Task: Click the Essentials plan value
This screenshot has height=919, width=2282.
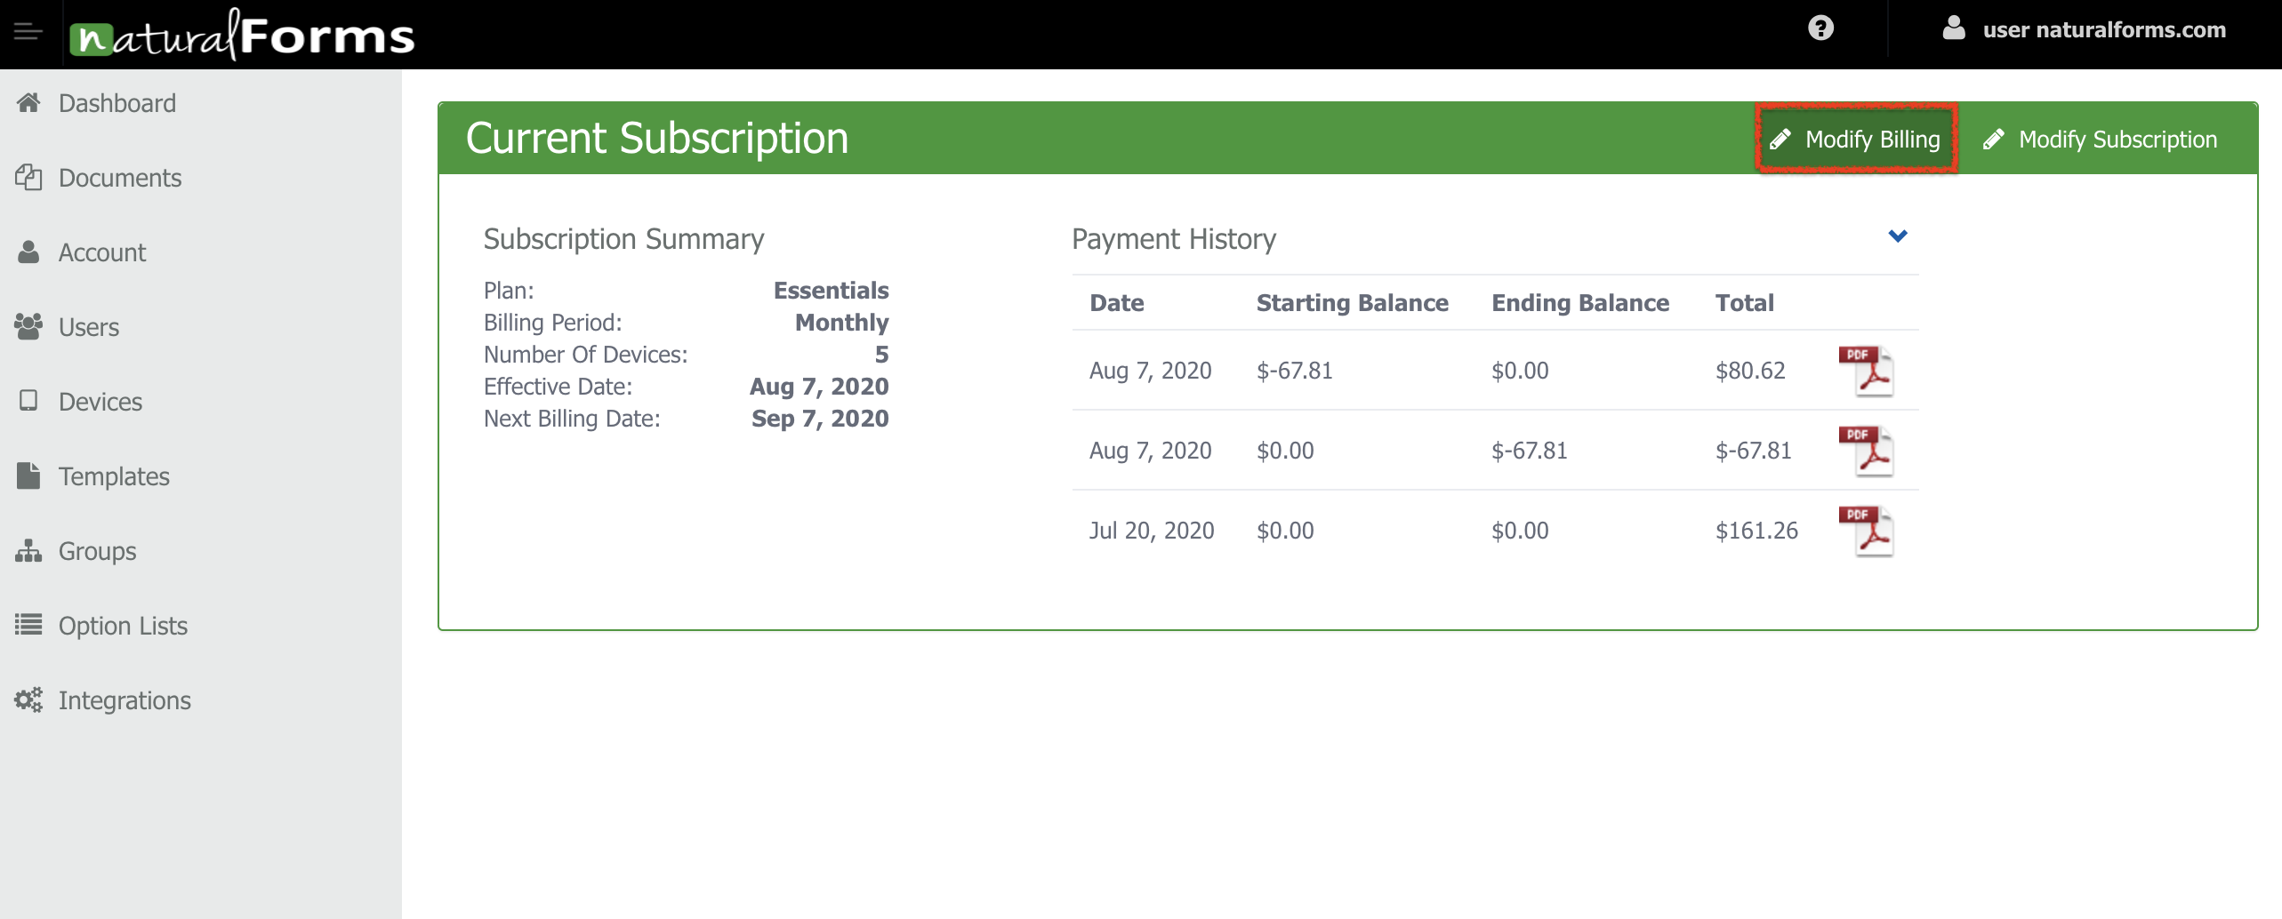Action: (832, 291)
